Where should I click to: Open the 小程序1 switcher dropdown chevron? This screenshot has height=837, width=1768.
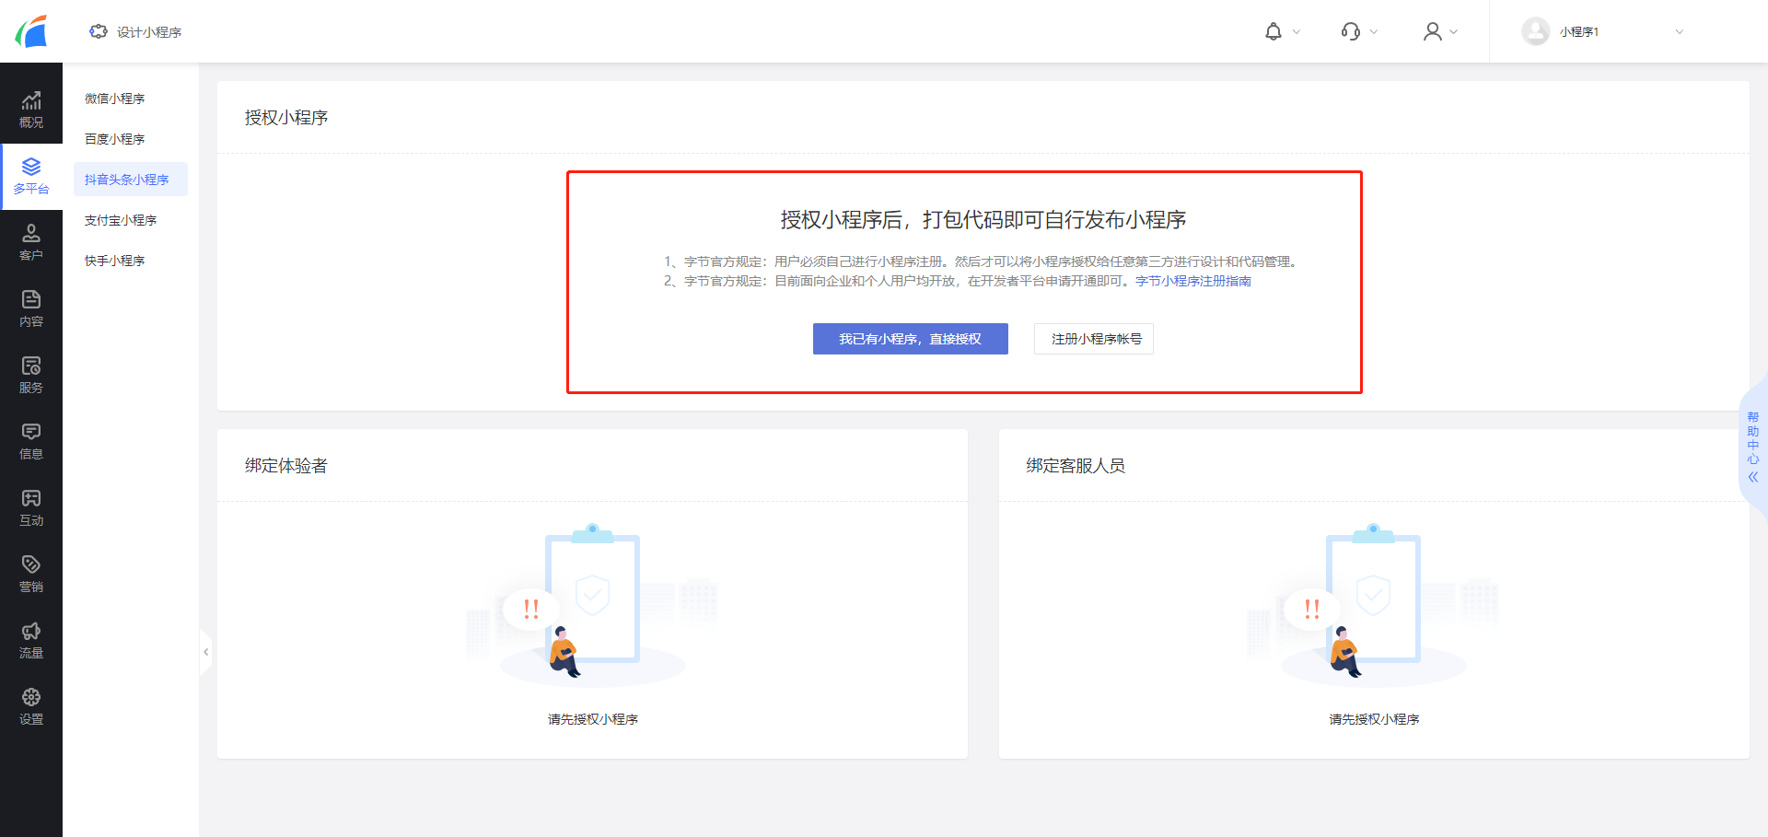(x=1680, y=31)
